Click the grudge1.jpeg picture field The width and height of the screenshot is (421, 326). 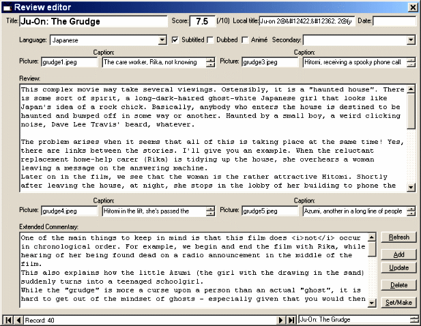(x=70, y=62)
